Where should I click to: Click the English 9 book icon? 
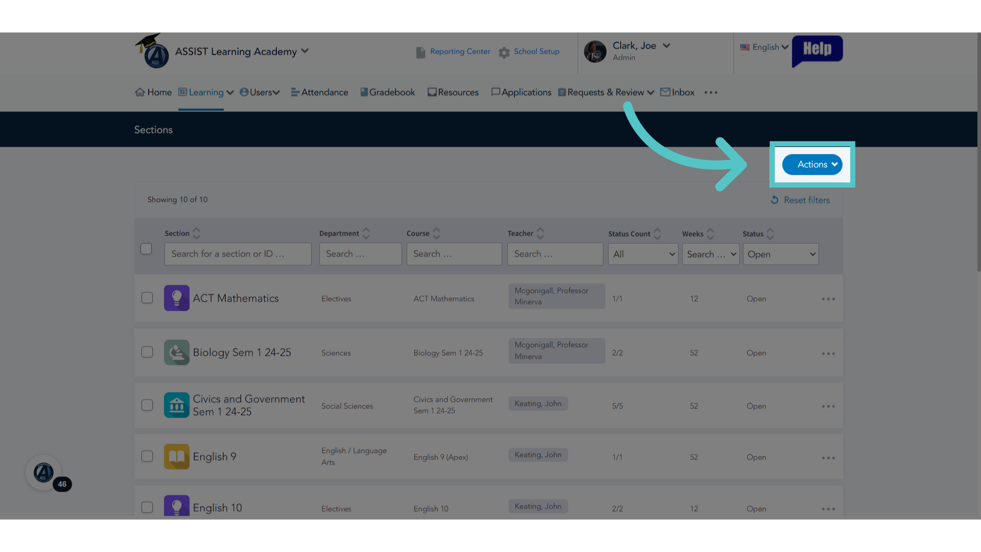click(177, 456)
